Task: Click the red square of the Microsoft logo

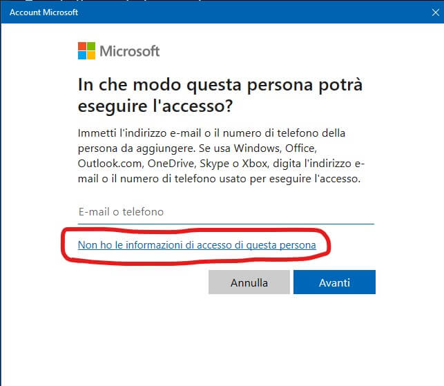Action: (x=82, y=47)
